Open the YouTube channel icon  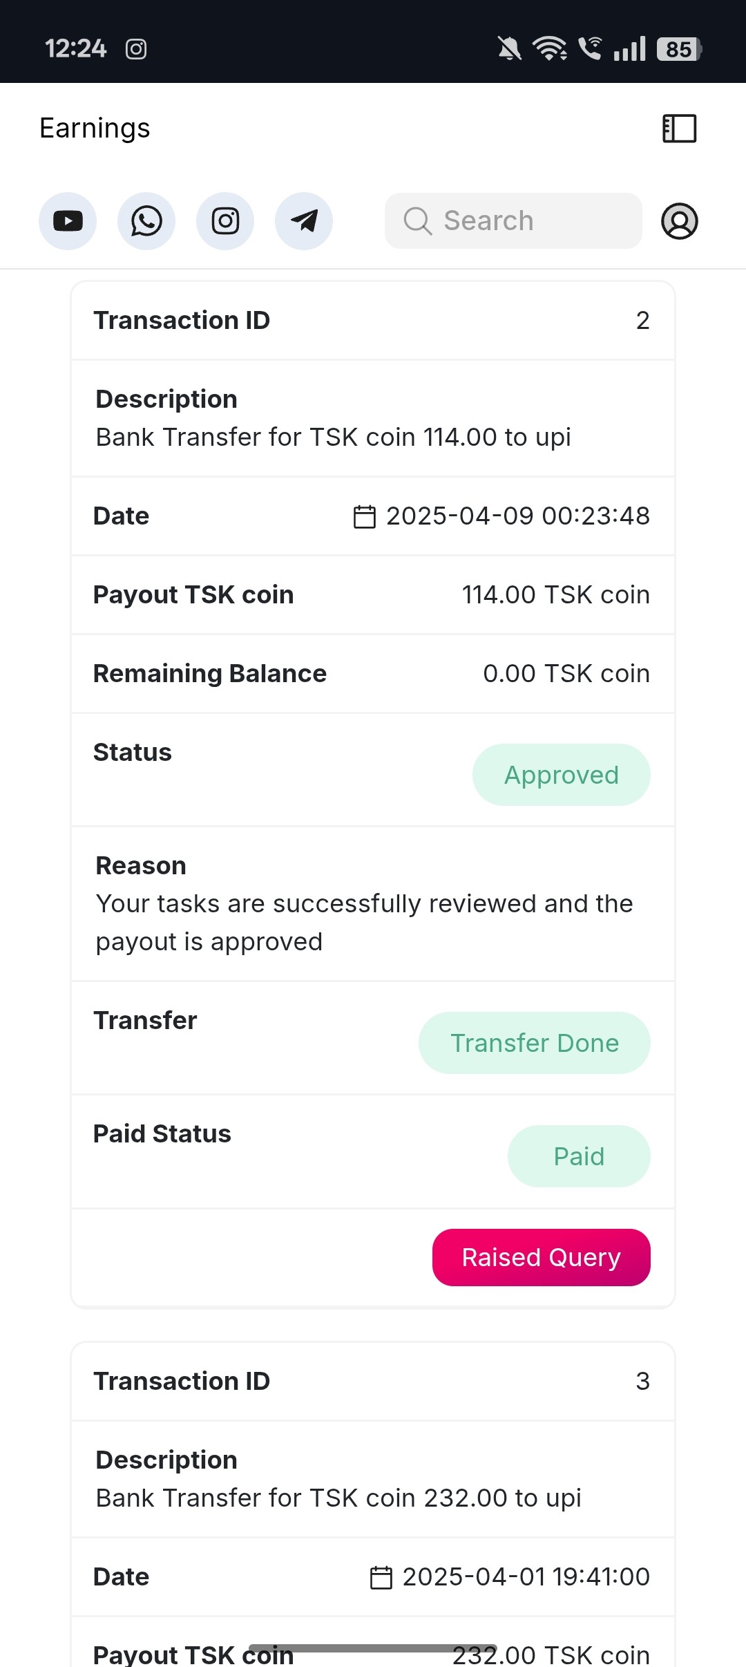[x=68, y=221]
